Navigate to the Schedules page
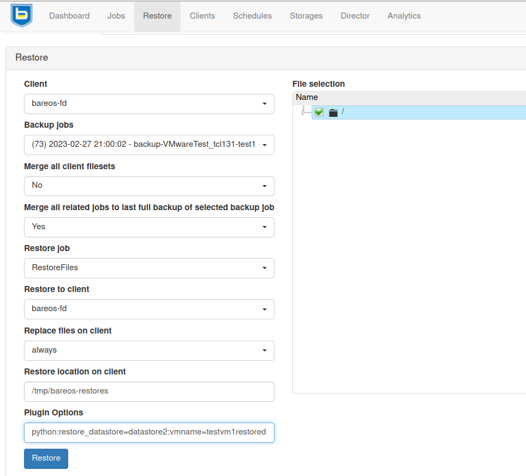 coord(252,16)
